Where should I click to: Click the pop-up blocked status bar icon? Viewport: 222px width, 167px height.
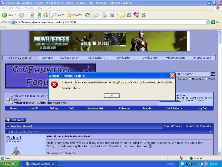181,158
